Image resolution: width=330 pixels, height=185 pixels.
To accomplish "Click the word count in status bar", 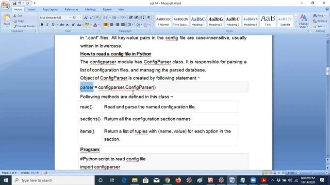I will coord(30,173).
